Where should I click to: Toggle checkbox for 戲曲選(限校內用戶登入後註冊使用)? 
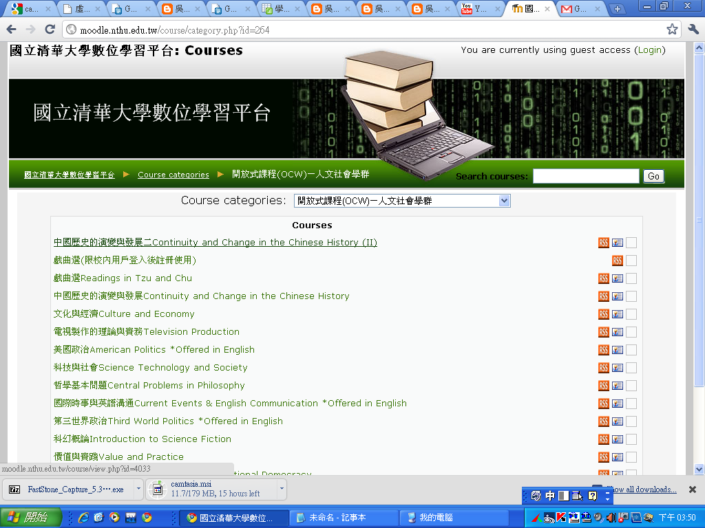pyautogui.click(x=631, y=261)
